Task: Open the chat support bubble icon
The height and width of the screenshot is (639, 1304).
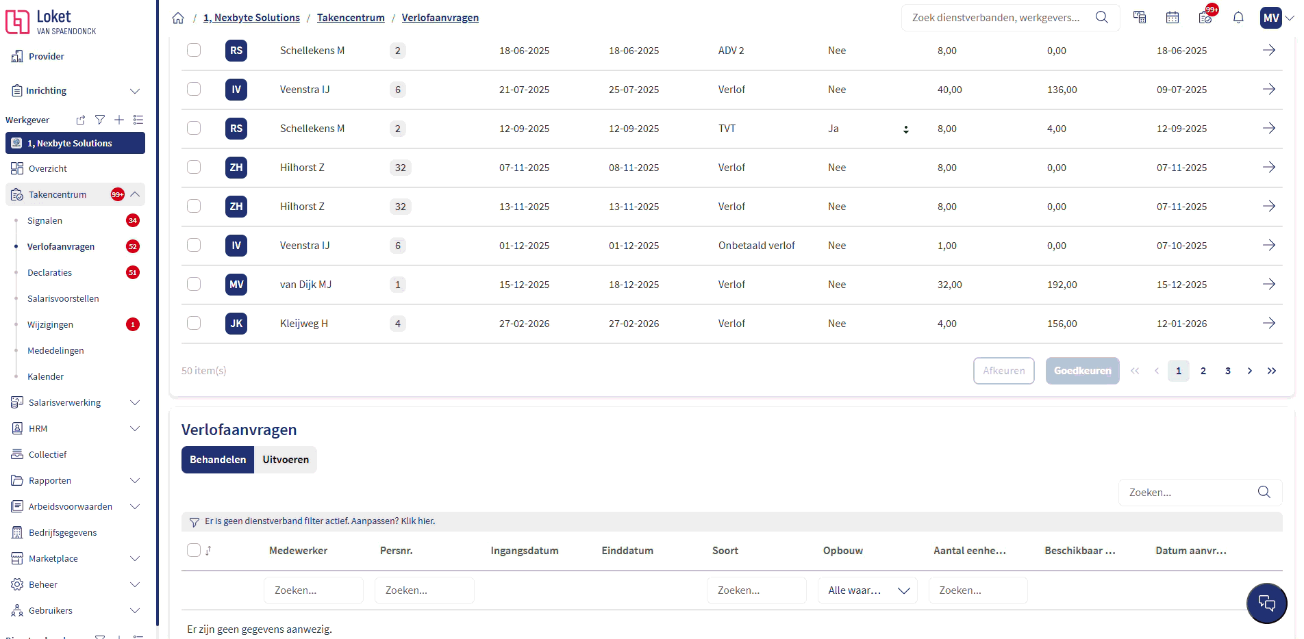Action: click(1266, 603)
